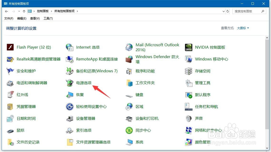This screenshot has width=271, height=152.
Task: Open the 存储空间 drives icon
Action: (x=189, y=71)
